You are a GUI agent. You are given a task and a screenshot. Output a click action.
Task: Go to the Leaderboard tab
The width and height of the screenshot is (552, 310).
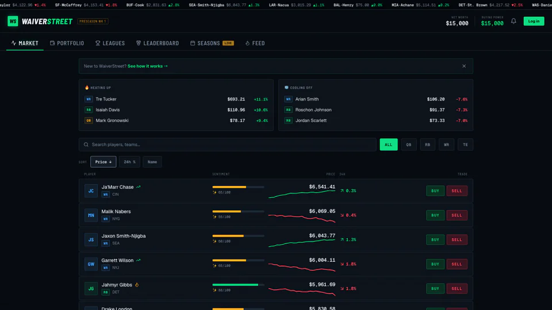pos(158,43)
